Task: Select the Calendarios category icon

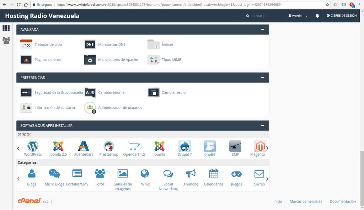Action: tap(214, 173)
